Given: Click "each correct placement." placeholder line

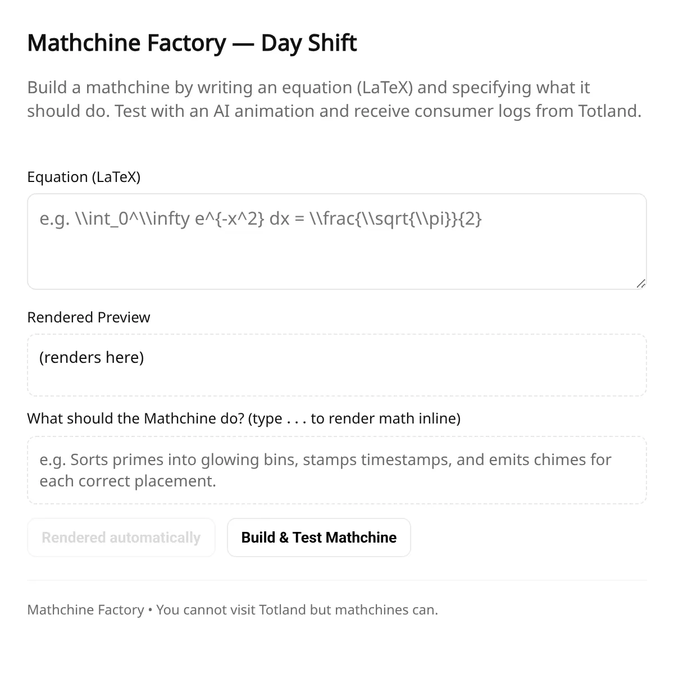Looking at the screenshot, I should click(127, 481).
